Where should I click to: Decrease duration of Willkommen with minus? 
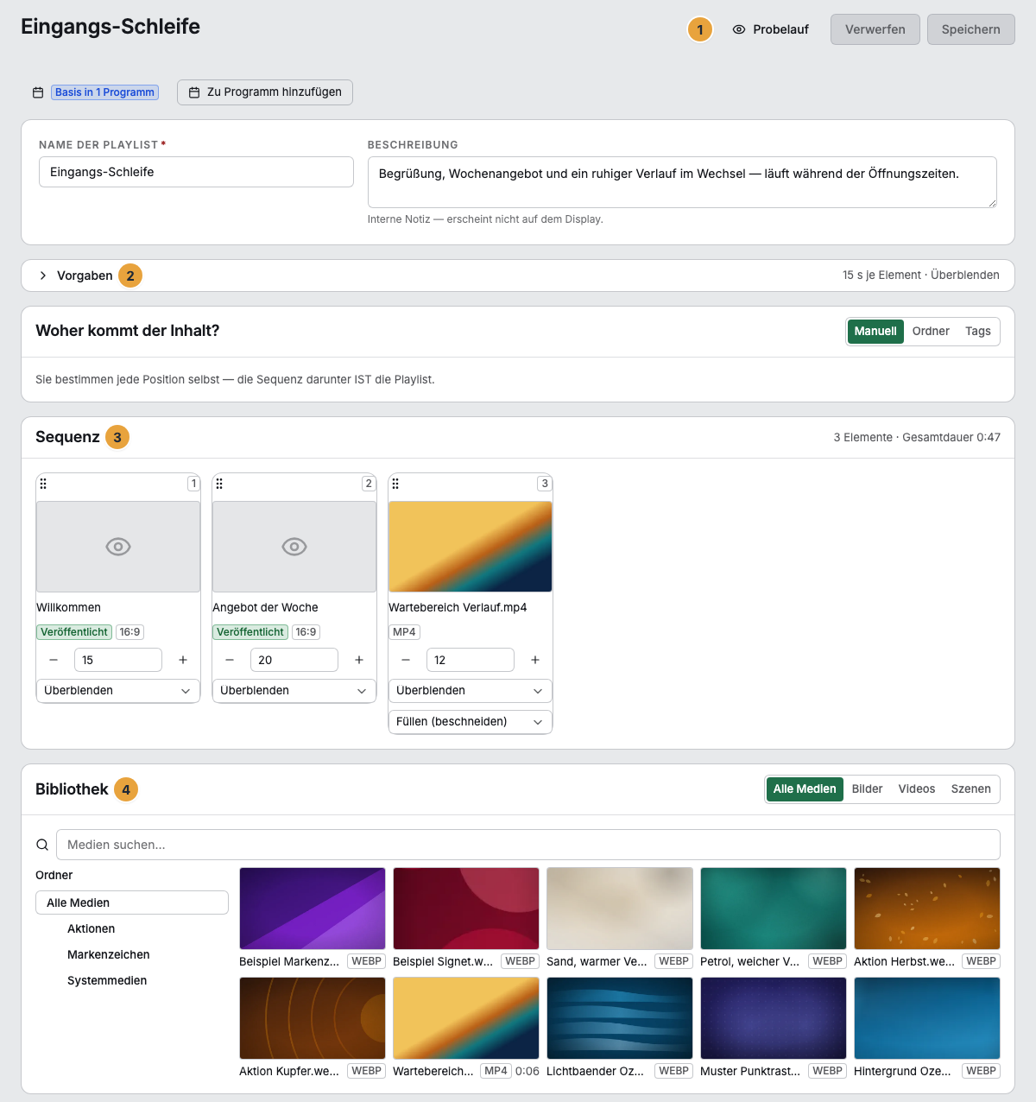pyautogui.click(x=54, y=660)
